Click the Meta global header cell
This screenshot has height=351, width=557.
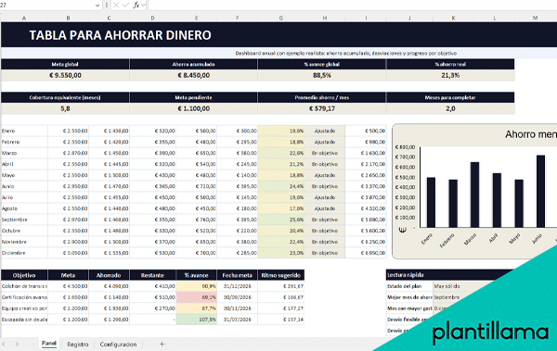(x=65, y=64)
